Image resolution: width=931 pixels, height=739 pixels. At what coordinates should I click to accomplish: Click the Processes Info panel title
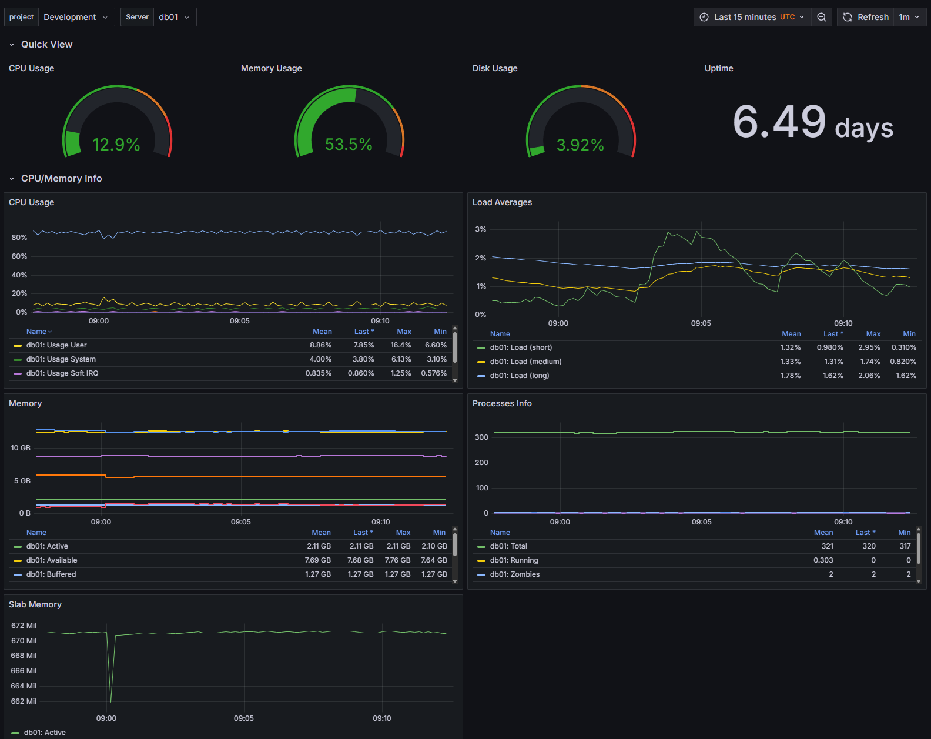point(502,403)
